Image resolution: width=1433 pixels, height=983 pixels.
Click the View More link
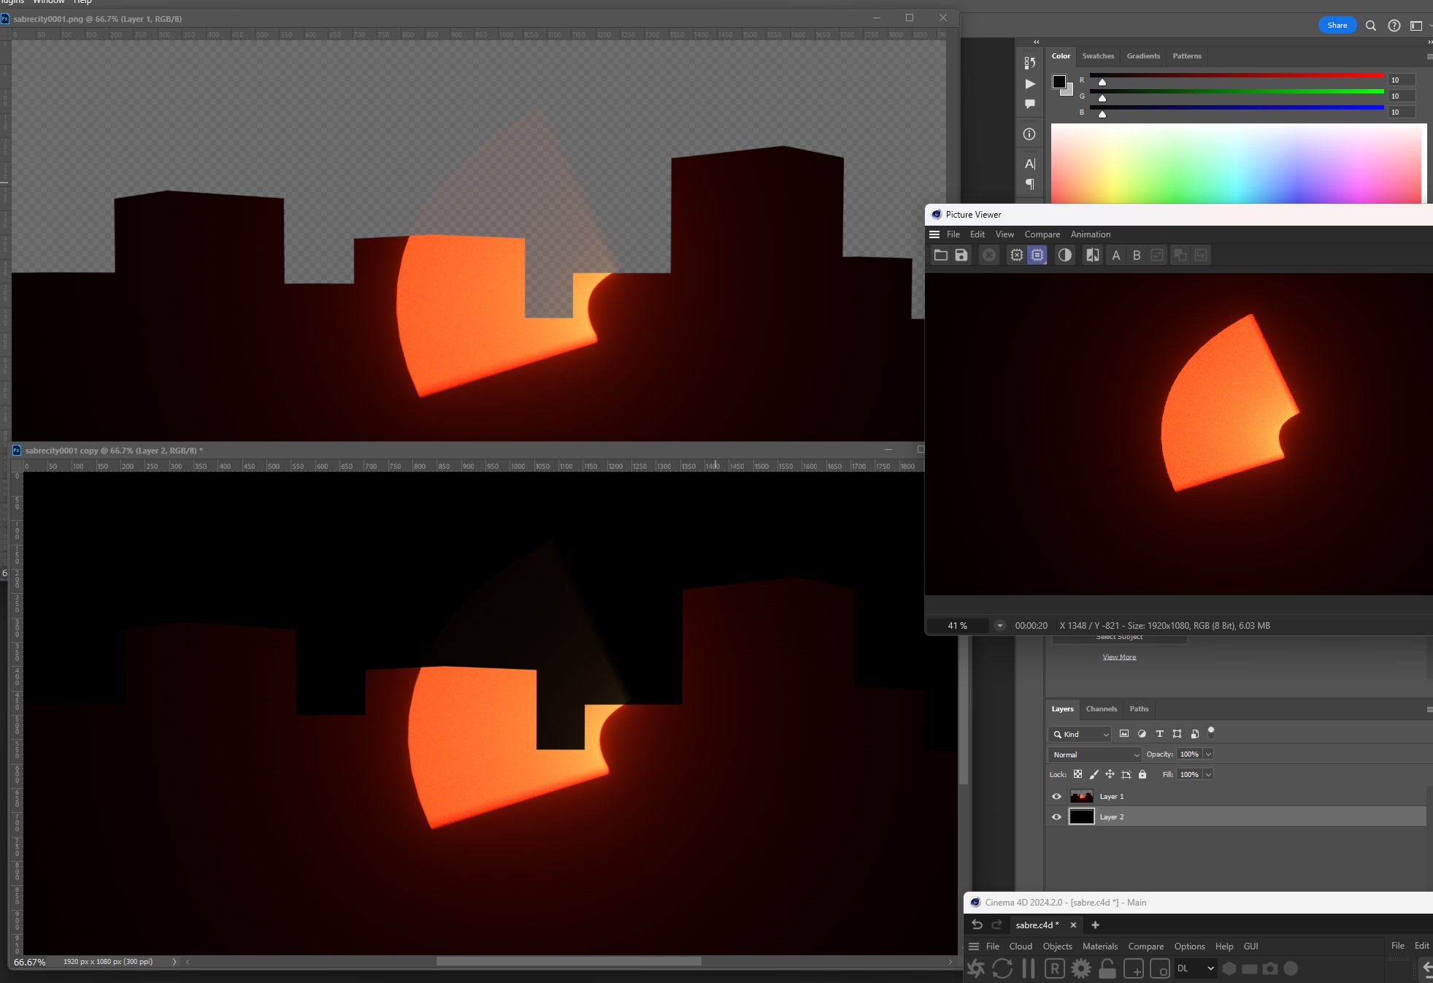[1119, 657]
